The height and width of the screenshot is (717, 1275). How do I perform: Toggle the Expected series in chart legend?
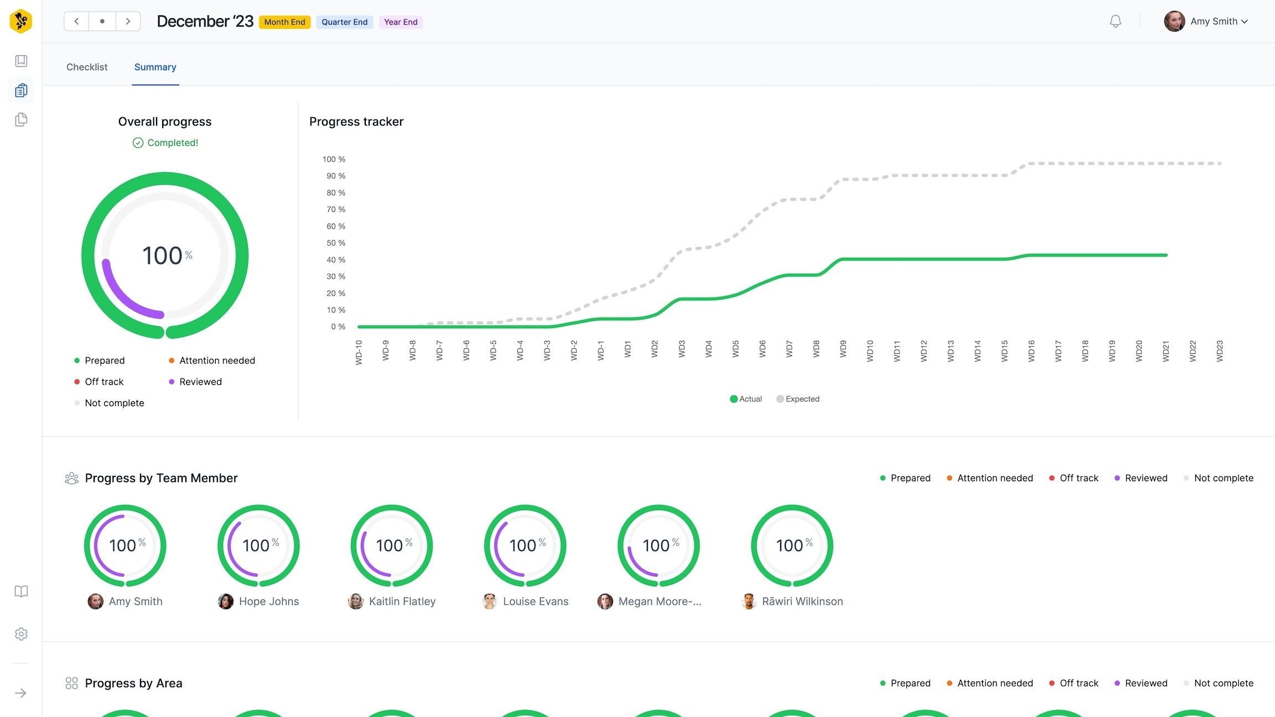click(x=797, y=399)
